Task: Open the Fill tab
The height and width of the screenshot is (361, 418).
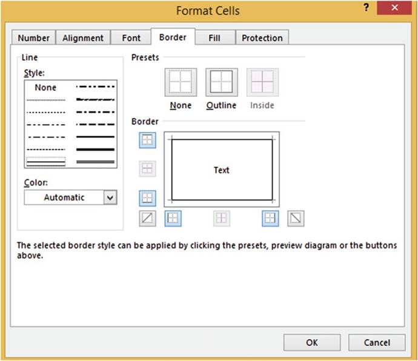Action: [214, 38]
